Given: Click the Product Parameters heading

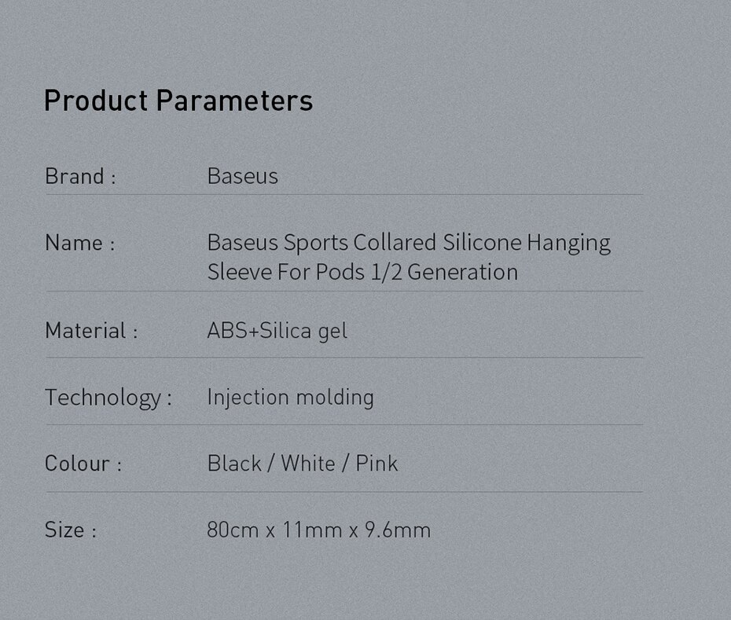Looking at the screenshot, I should coord(178,101).
